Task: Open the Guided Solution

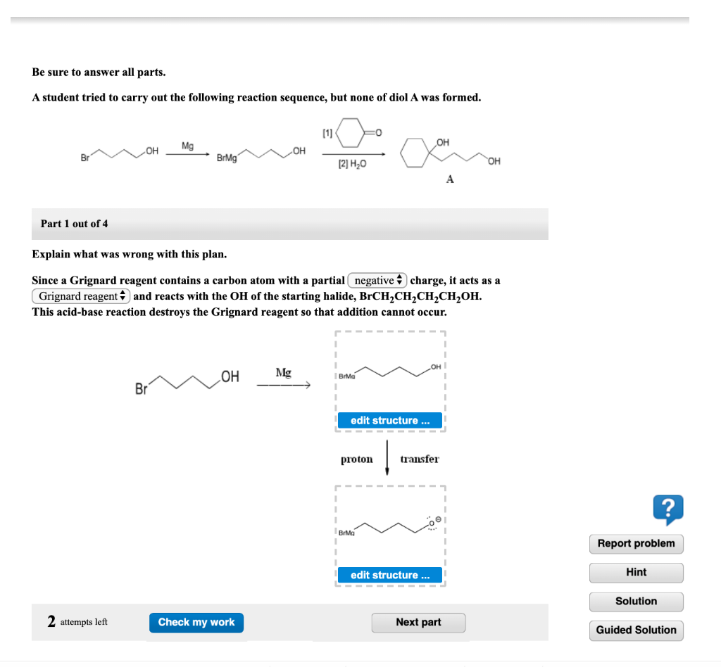Action: pos(636,630)
